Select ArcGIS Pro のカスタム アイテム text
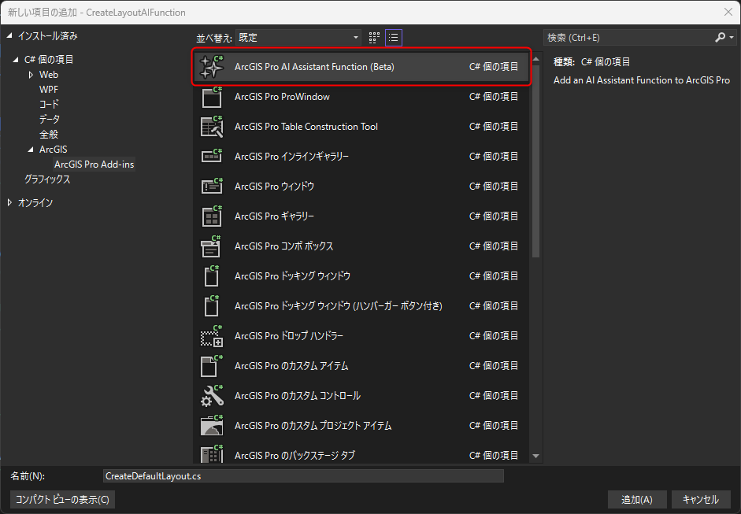The image size is (741, 514). point(291,366)
